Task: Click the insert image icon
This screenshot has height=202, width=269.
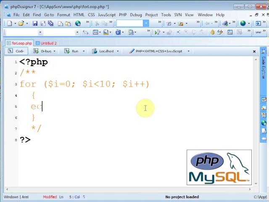Action: (106, 32)
